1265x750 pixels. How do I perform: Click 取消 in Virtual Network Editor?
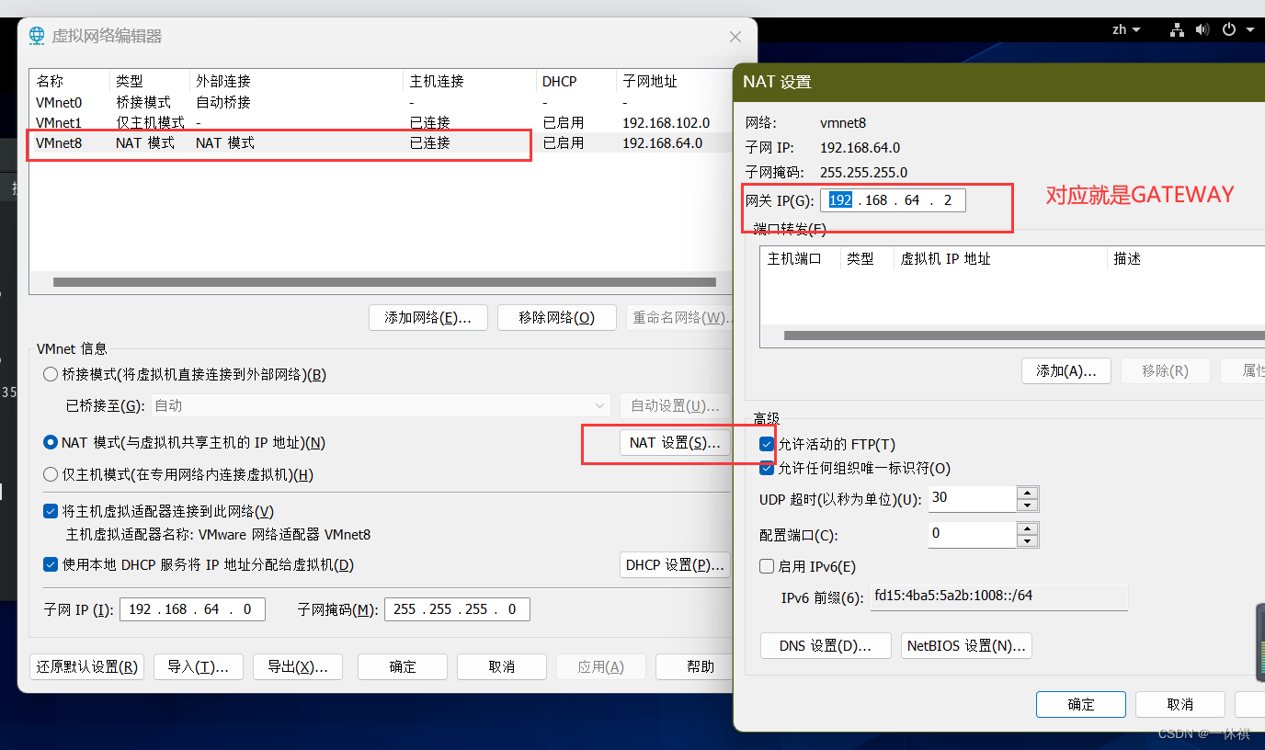tap(502, 666)
